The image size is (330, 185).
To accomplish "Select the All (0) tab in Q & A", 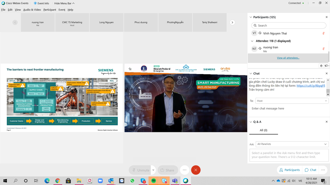I will [264, 130].
